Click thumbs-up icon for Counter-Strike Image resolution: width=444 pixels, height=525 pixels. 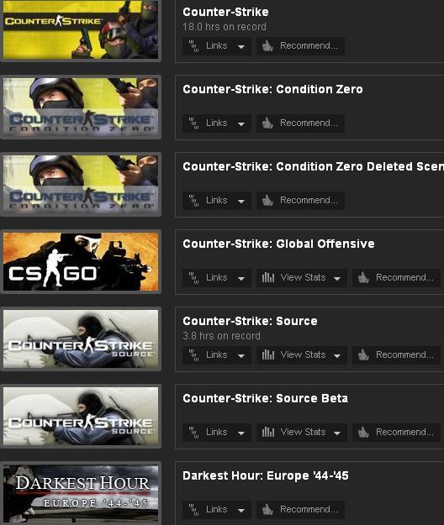[267, 46]
